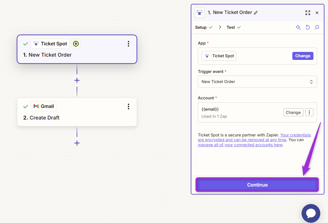
Task: Expand the panel to fullscreen
Action: click(308, 13)
